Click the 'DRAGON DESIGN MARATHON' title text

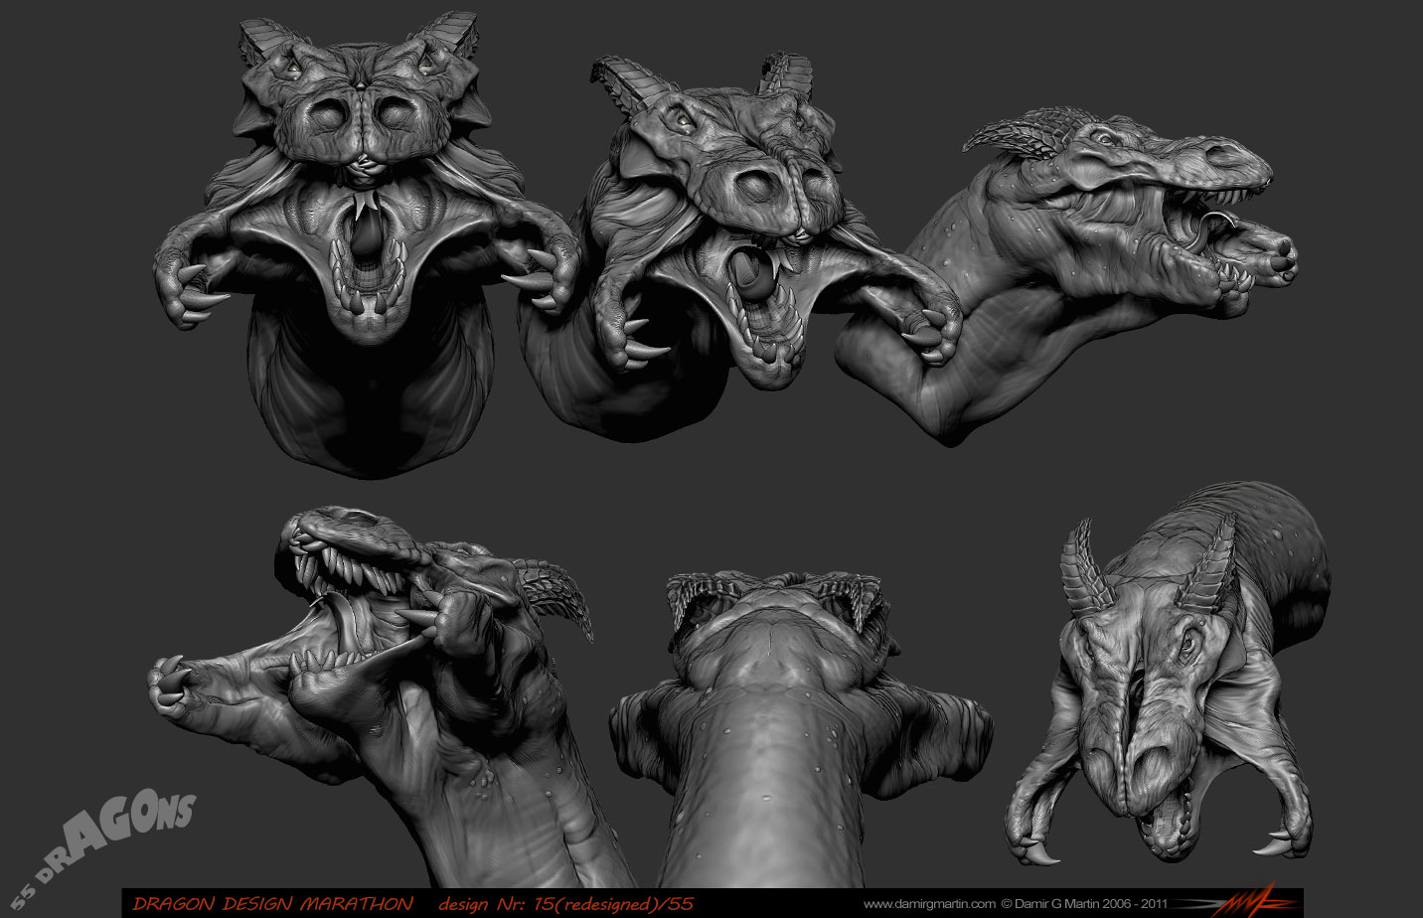tap(272, 904)
